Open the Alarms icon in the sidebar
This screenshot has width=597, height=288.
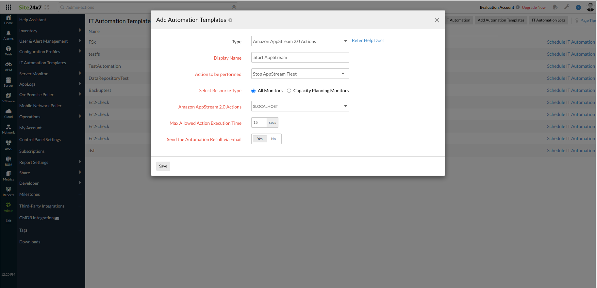pos(8,35)
